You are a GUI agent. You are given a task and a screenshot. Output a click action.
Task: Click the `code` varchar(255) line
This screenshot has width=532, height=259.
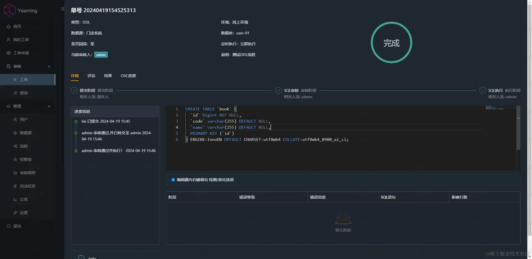pyautogui.click(x=230, y=121)
